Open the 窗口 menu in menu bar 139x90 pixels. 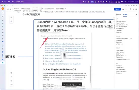point(13,2)
